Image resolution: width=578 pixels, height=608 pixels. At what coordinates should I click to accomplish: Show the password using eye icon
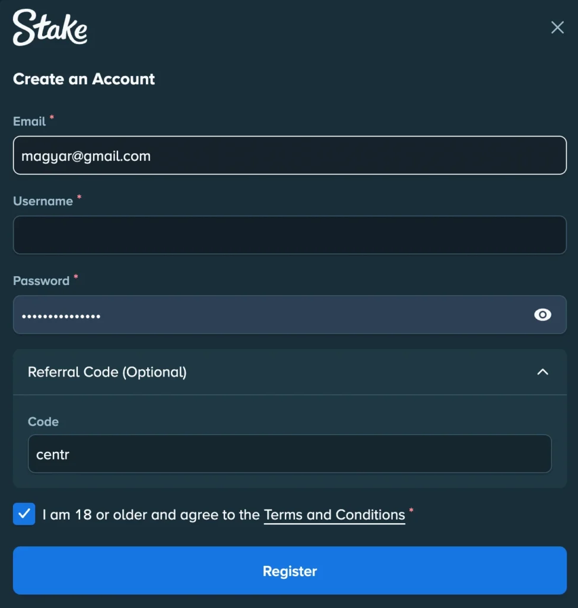542,315
